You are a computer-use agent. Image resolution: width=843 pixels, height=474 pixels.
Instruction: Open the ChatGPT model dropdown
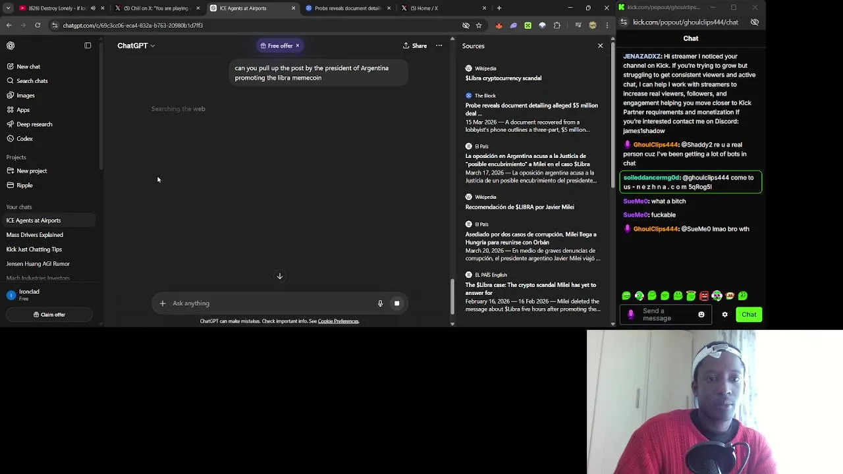(136, 45)
